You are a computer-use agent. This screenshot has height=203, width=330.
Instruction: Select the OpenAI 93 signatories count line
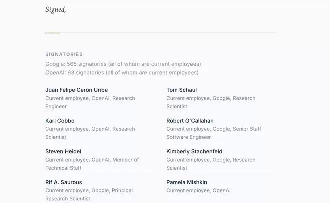point(122,72)
